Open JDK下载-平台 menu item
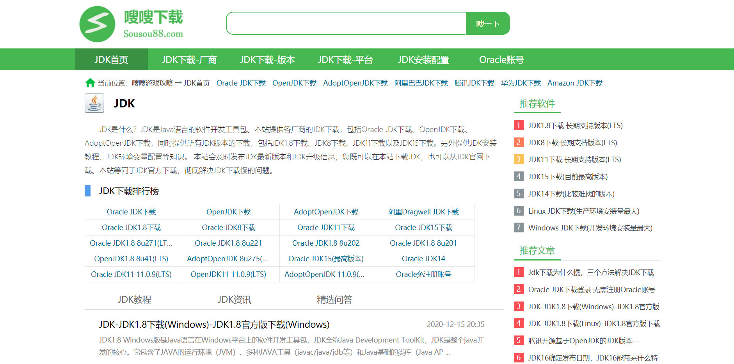 345,60
